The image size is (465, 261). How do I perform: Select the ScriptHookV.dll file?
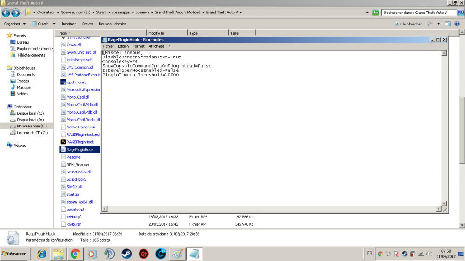[79, 172]
